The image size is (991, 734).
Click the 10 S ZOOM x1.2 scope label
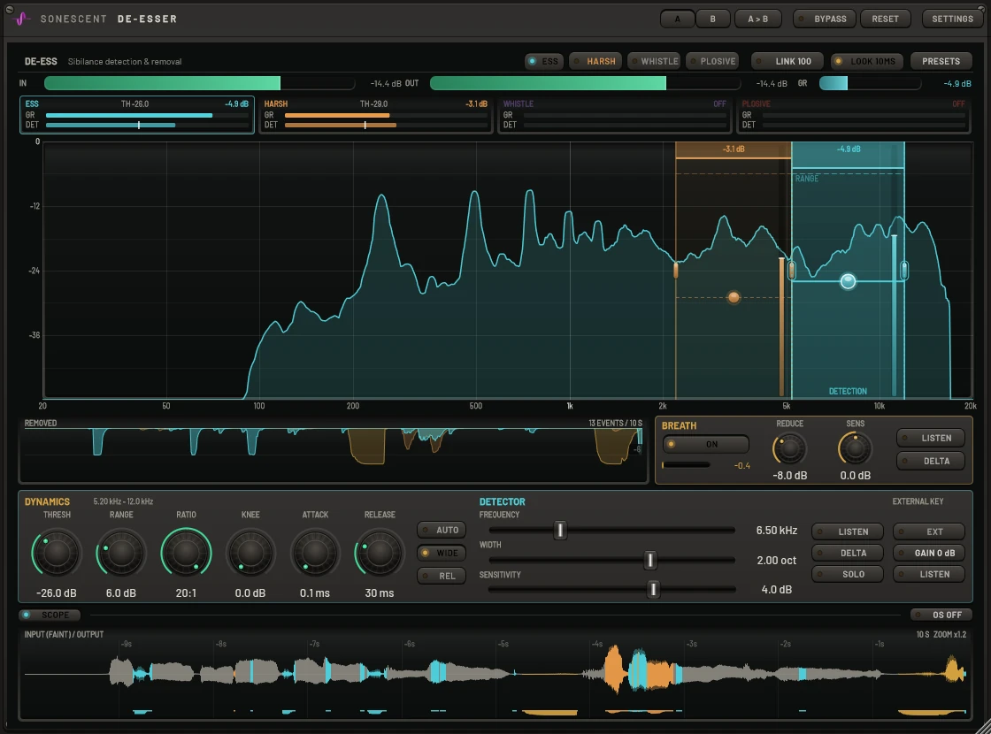(x=941, y=634)
